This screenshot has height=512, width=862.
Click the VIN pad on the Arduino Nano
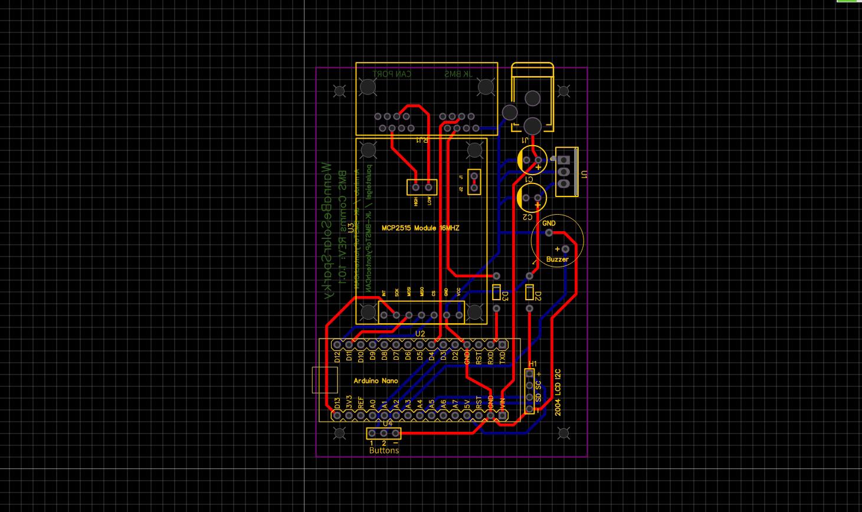(503, 415)
